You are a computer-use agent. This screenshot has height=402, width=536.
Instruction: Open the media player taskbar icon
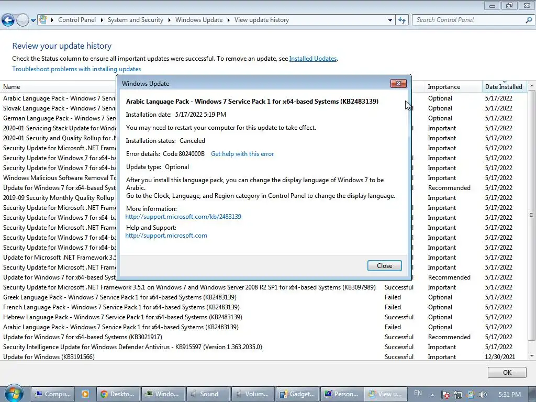coord(85,394)
